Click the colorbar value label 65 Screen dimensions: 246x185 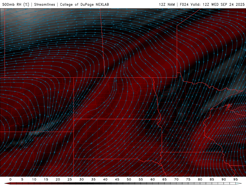coord(165,179)
